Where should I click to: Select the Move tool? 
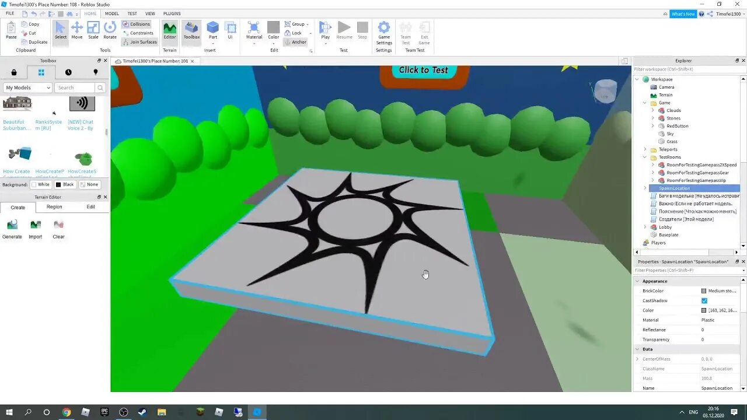(x=77, y=30)
